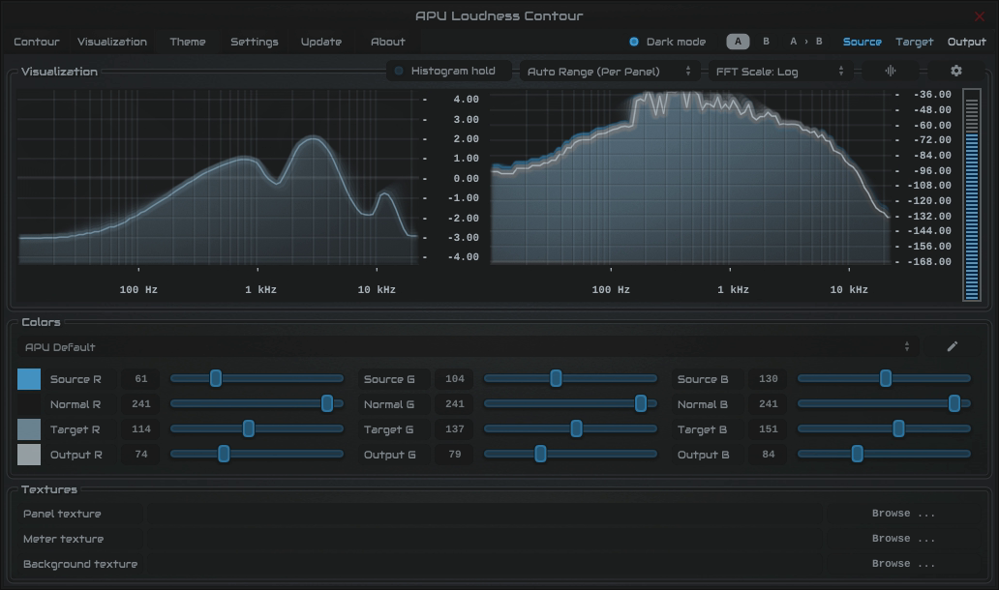Click the Target G slider handle

point(577,428)
